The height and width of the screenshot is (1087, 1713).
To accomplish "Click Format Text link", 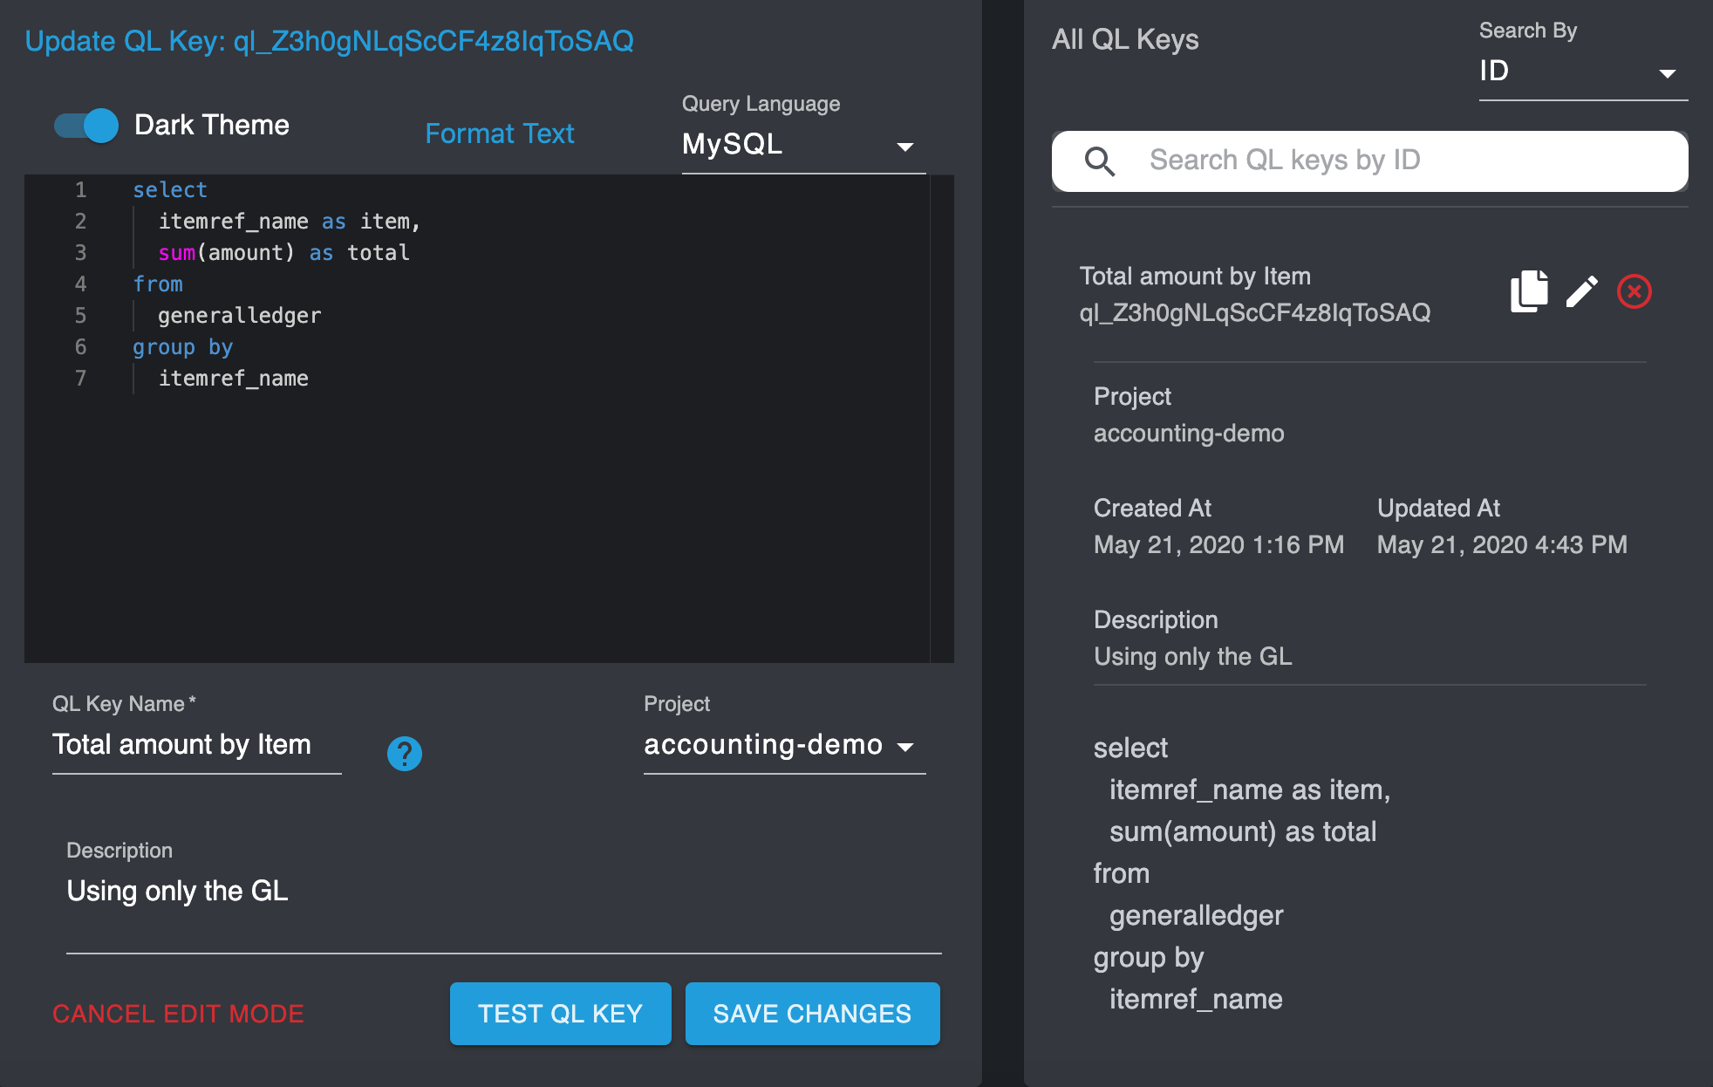I will (x=499, y=133).
